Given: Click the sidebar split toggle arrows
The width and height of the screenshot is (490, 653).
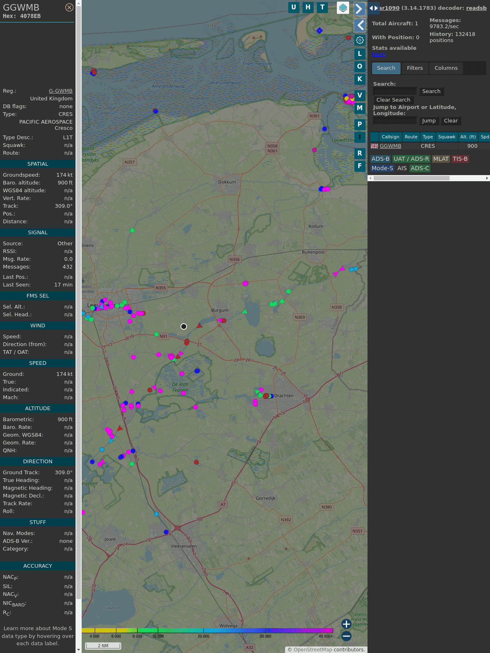Looking at the screenshot, I should pyautogui.click(x=373, y=8).
